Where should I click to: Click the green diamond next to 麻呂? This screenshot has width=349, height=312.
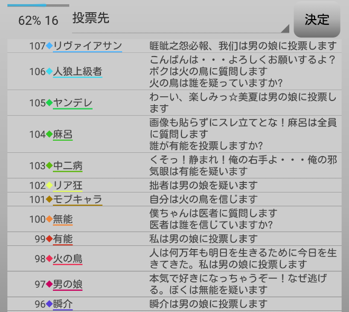point(49,134)
